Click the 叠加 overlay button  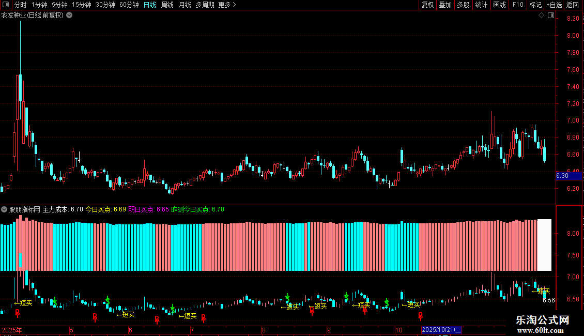point(445,5)
